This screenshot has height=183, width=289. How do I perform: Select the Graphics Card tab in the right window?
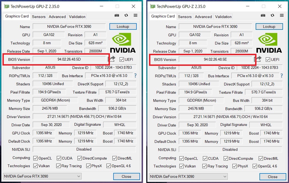click(x=163, y=16)
